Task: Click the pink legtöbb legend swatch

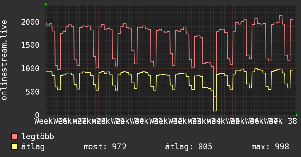Action: (14, 136)
